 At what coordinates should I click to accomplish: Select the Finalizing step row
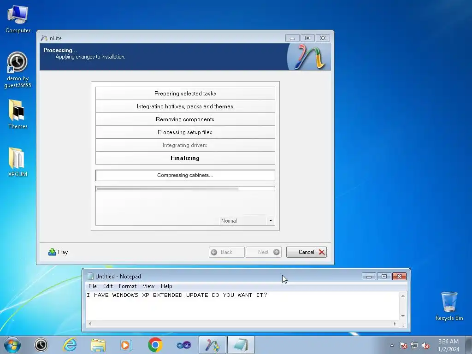tap(185, 158)
